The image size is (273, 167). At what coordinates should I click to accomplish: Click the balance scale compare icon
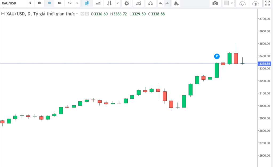click(x=151, y=3)
